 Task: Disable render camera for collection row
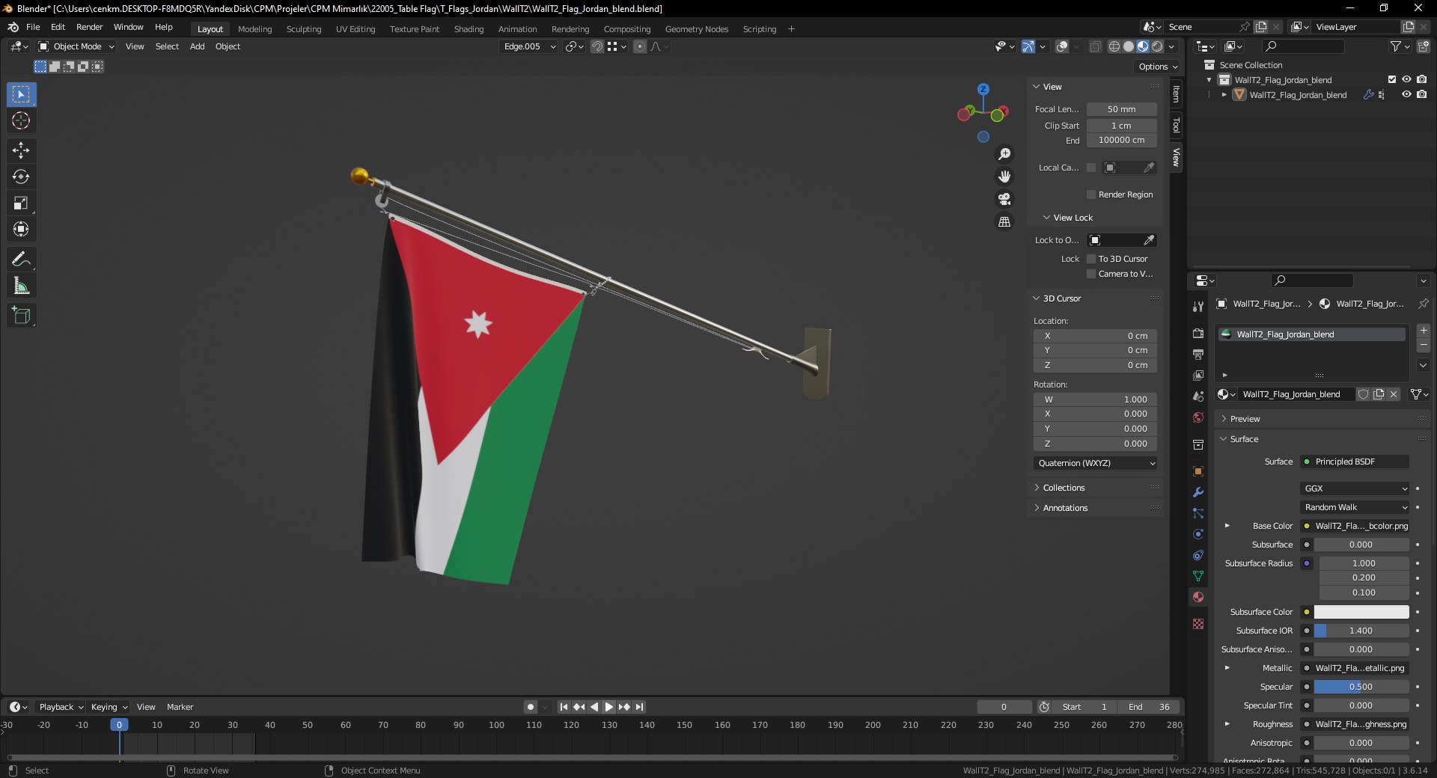click(x=1421, y=79)
